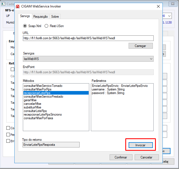Click the disabled EndPoint field

pos(88,72)
